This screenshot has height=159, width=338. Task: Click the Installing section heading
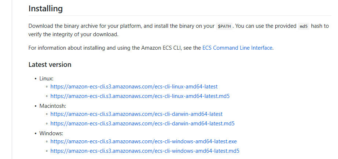tap(46, 8)
